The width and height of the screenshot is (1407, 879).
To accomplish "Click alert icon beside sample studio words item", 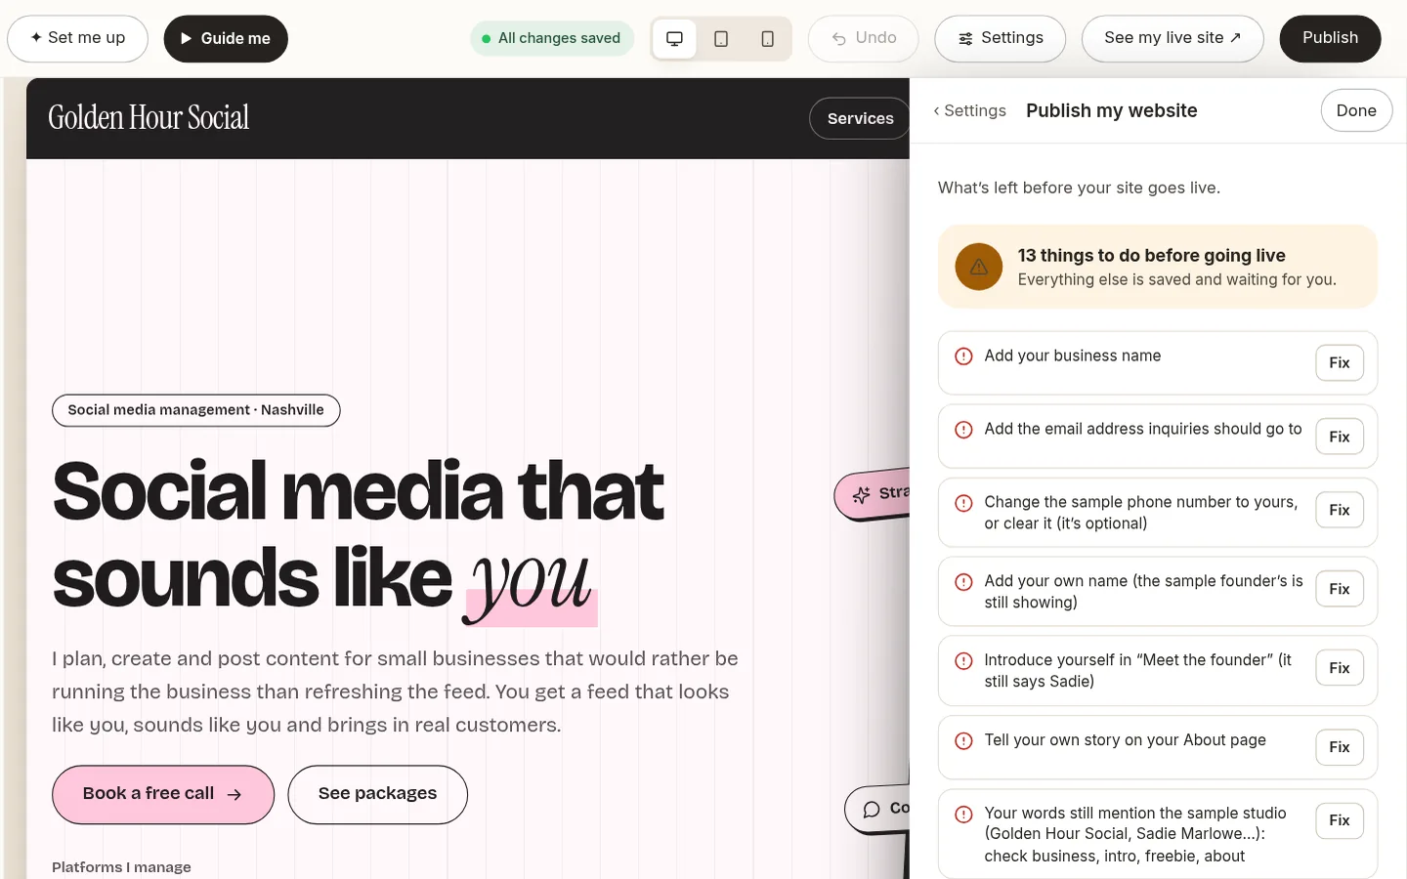I will [x=963, y=814].
